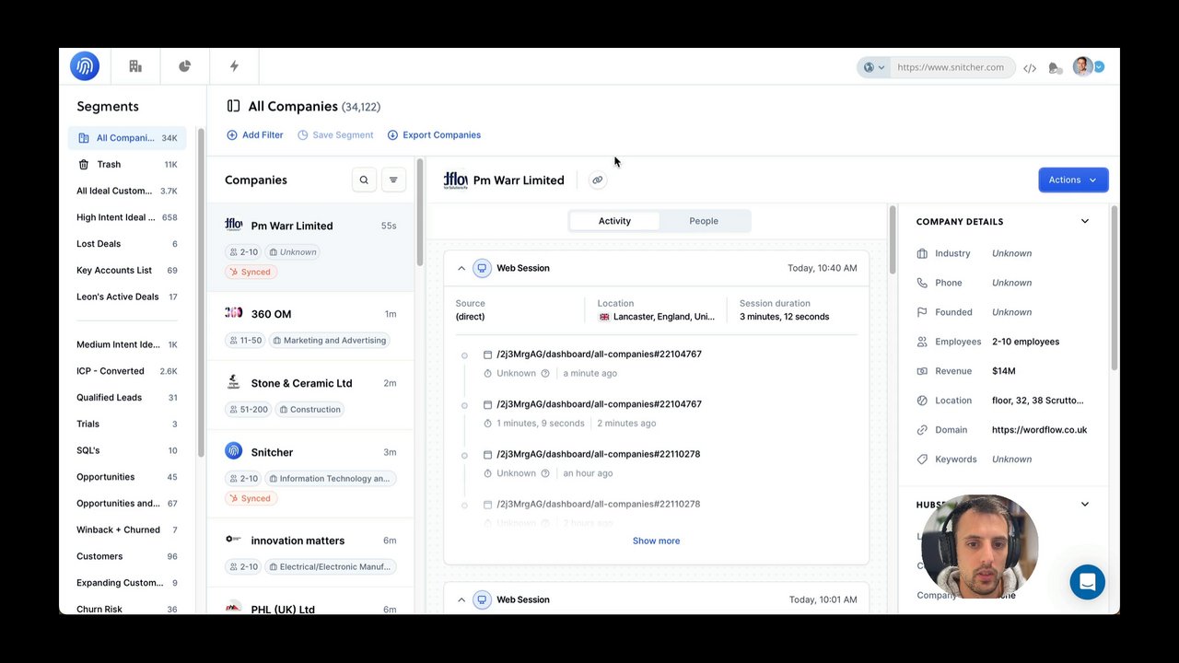The width and height of the screenshot is (1179, 663).
Task: Click Export Companies
Action: click(x=434, y=134)
